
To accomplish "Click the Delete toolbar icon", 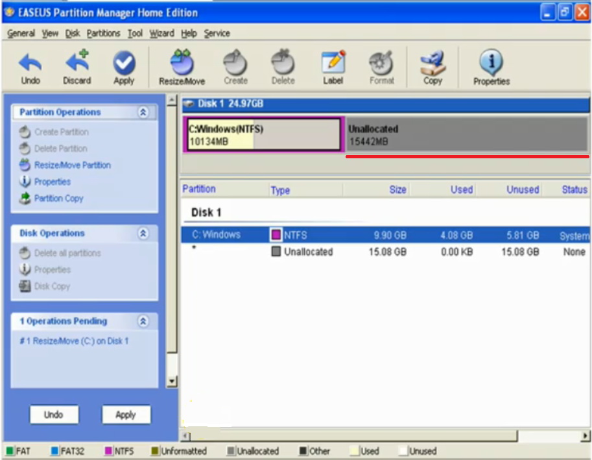I will [x=283, y=62].
